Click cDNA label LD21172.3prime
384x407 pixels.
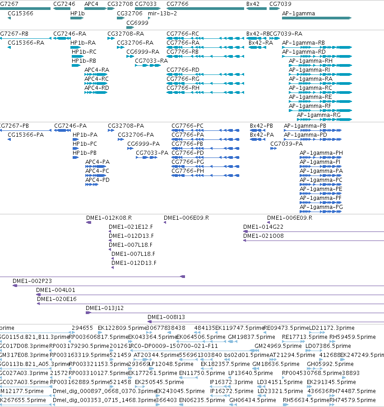(x=332, y=328)
